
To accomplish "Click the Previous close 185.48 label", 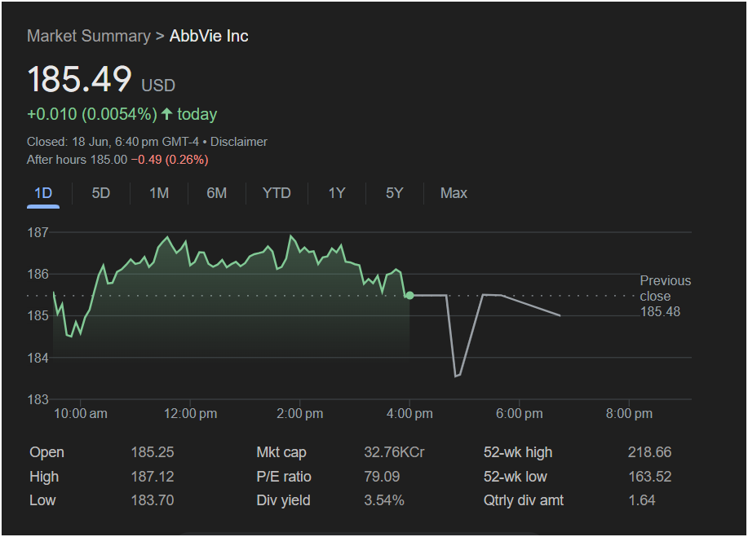I will point(666,296).
